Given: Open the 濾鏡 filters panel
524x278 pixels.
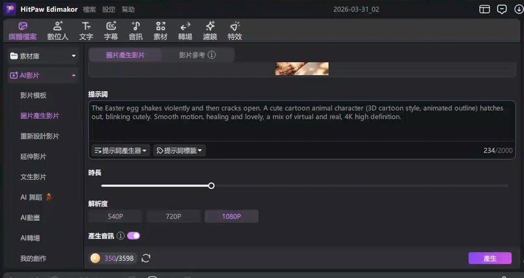Looking at the screenshot, I should pyautogui.click(x=210, y=31).
